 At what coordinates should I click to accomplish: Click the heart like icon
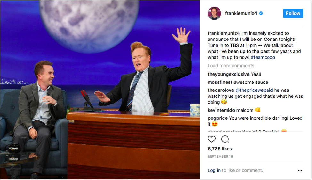[212, 139]
